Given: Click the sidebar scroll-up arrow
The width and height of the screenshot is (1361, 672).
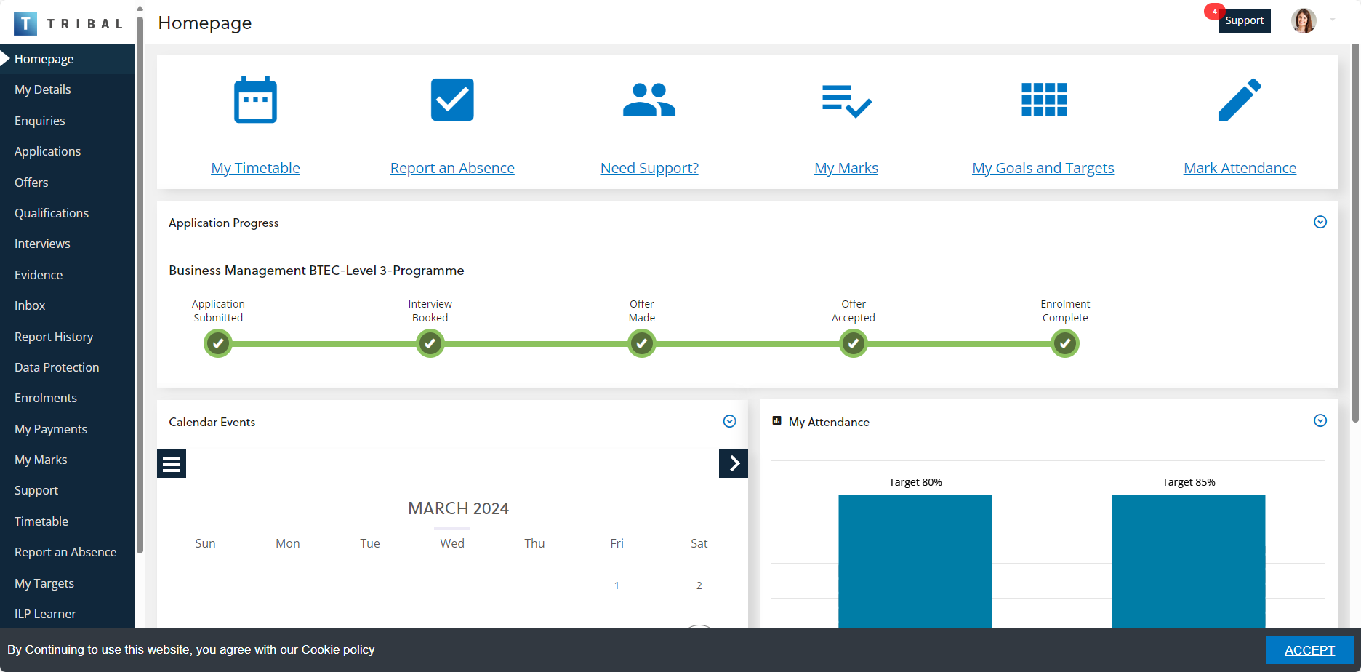Looking at the screenshot, I should click(140, 9).
